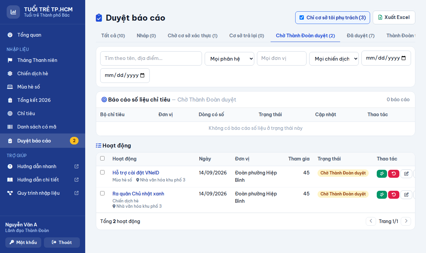
Task: Open Tổng kết 2026 clipboard icon
Action: [10, 100]
